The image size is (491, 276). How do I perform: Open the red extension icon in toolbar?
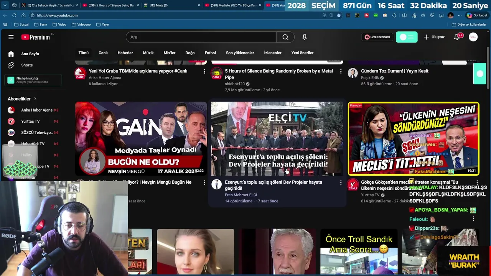coord(366,15)
